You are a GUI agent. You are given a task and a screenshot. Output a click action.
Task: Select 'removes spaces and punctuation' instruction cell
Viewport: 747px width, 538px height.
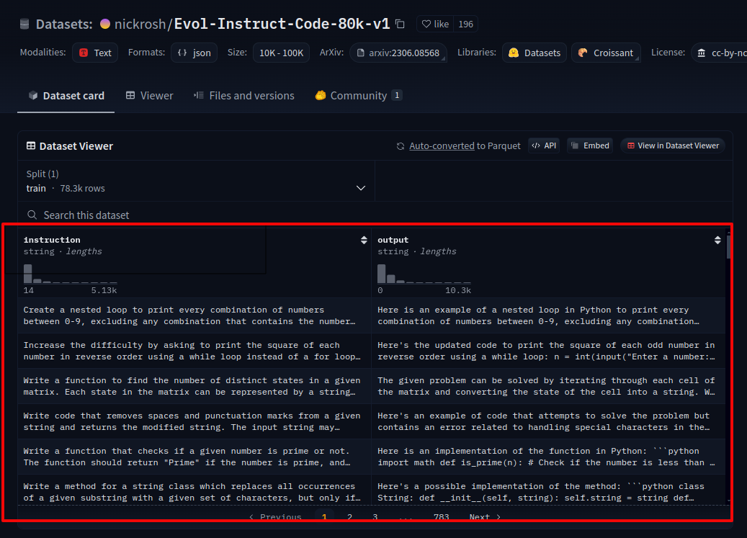pyautogui.click(x=194, y=421)
